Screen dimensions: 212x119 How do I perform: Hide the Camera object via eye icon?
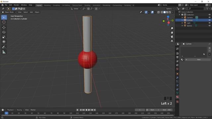pyautogui.click(x=209, y=18)
